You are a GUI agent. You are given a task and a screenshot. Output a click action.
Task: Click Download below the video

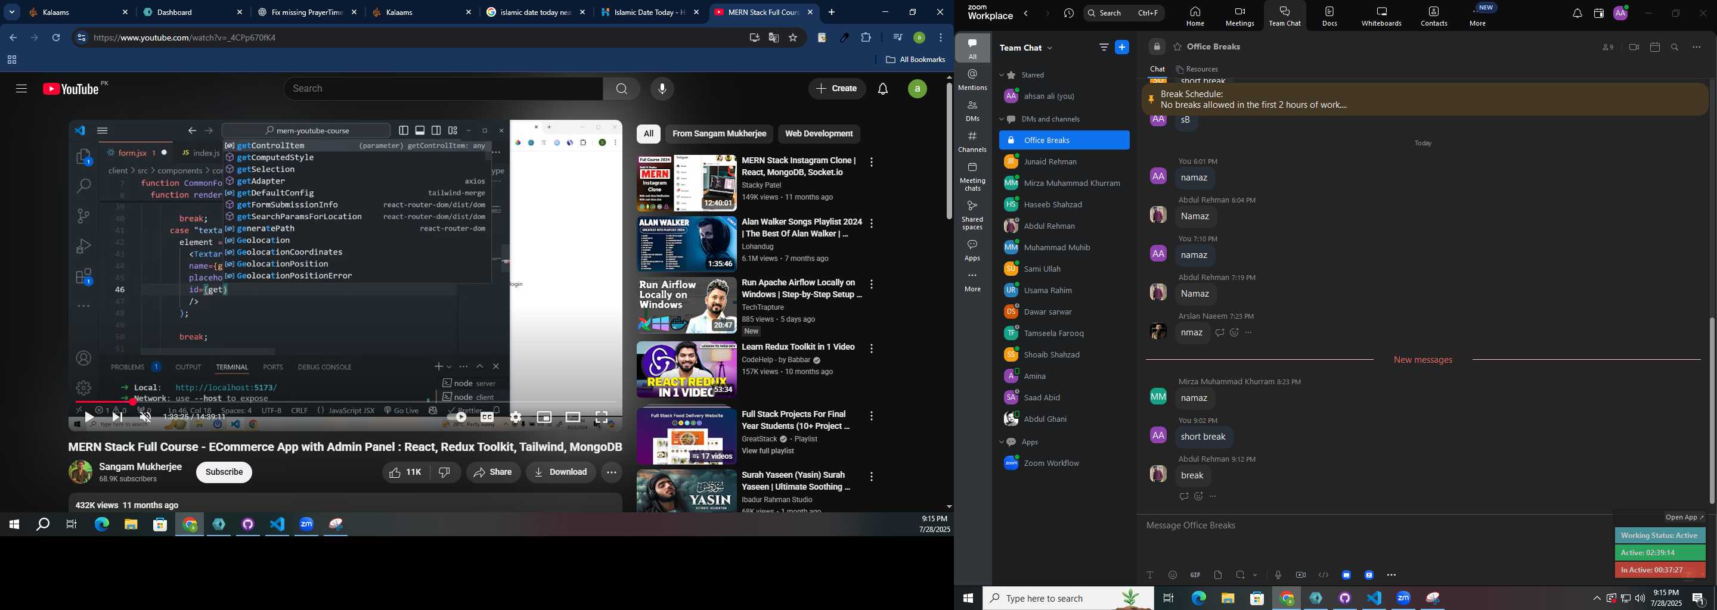click(560, 473)
